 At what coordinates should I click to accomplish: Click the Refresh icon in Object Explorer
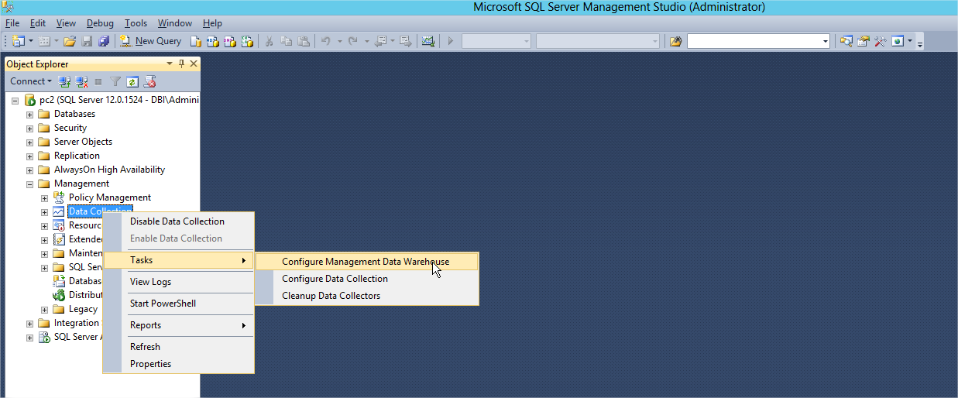coord(132,81)
